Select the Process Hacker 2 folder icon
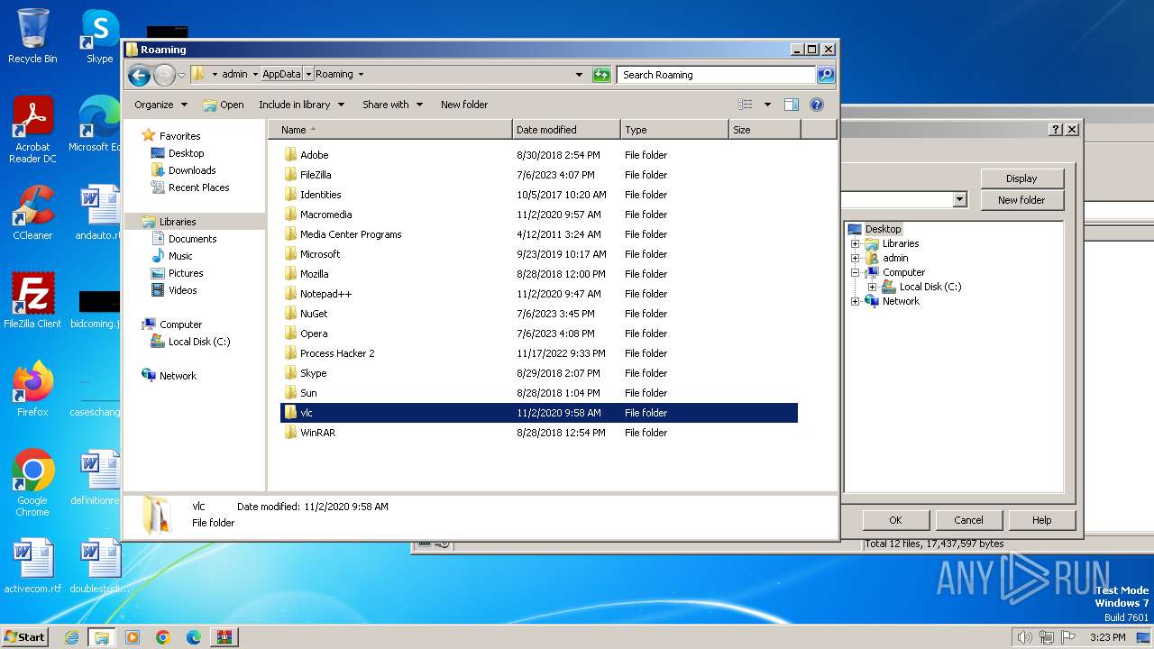 pyautogui.click(x=290, y=353)
